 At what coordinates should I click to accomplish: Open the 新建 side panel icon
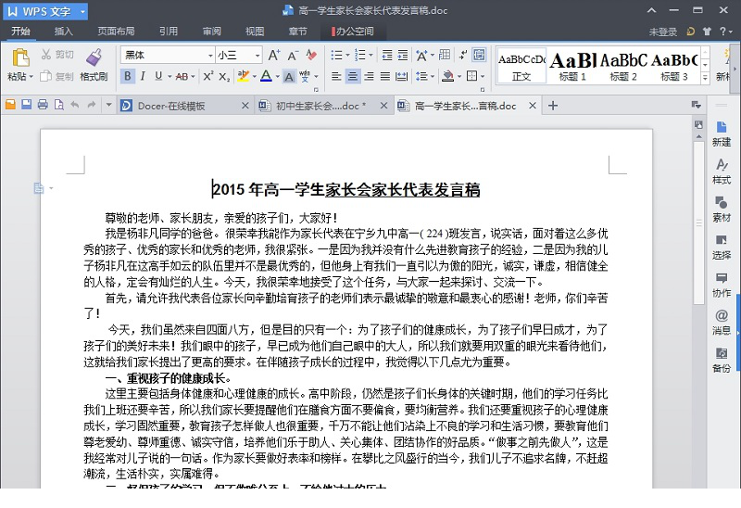click(722, 133)
